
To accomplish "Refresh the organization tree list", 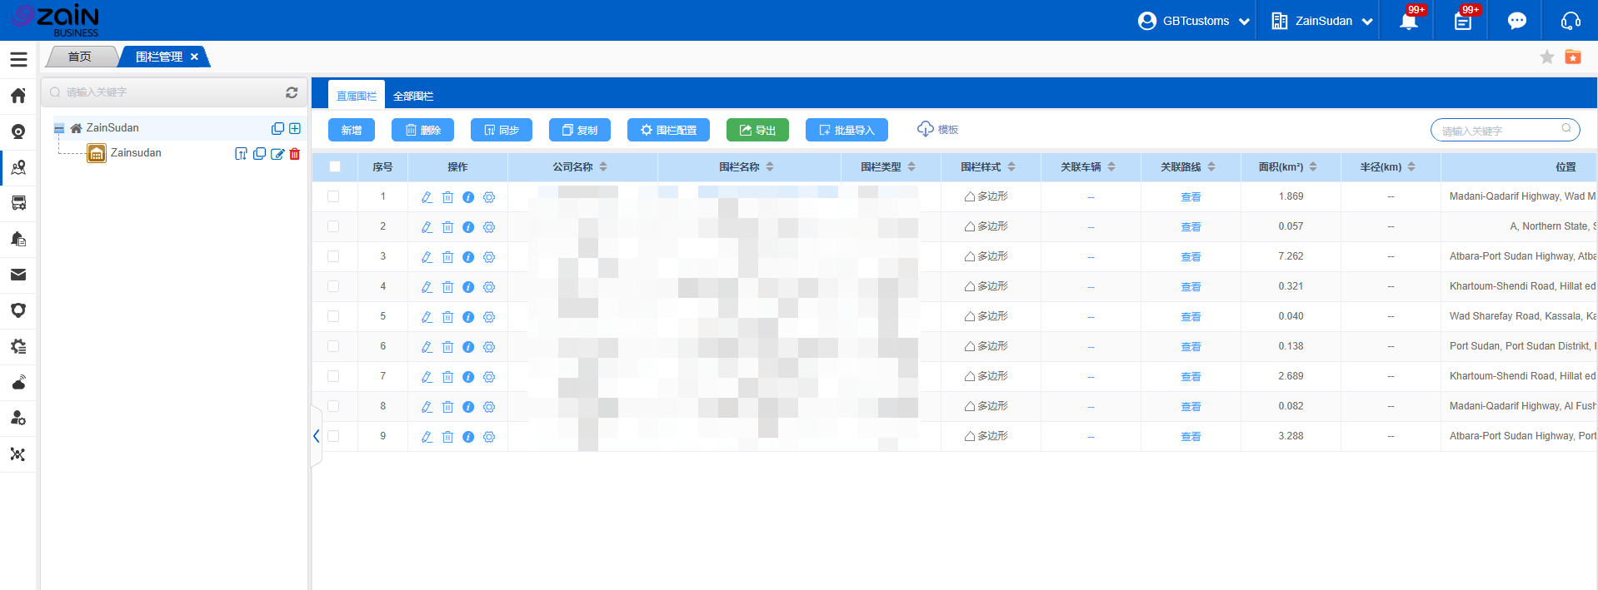I will pos(292,92).
